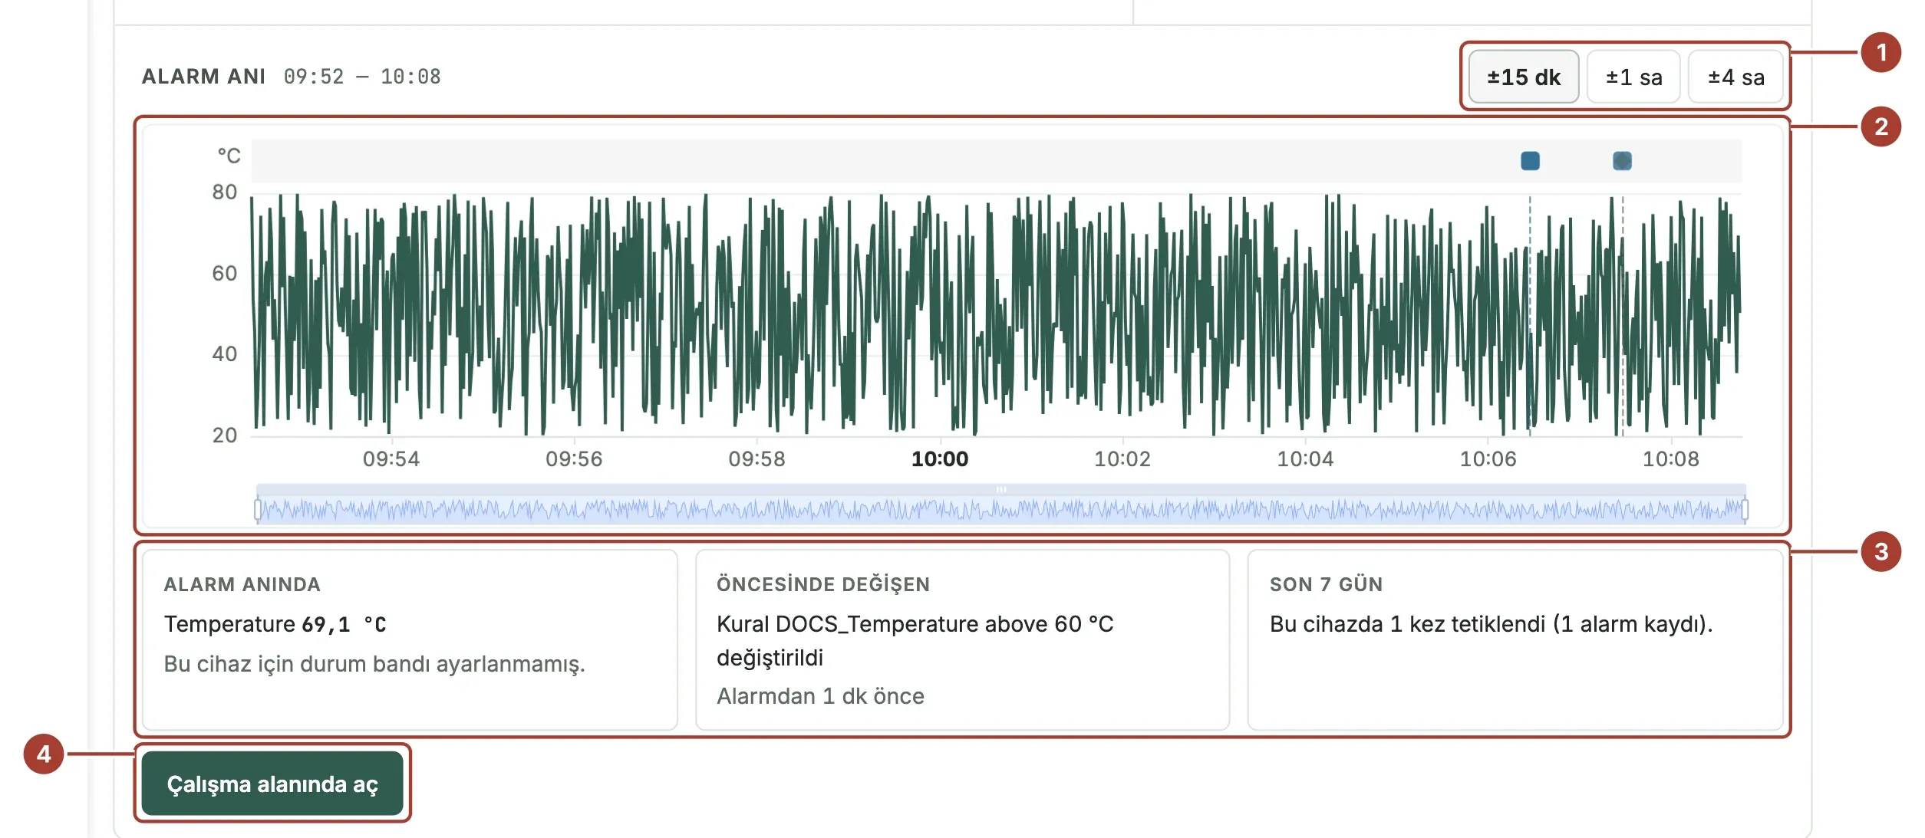Image resolution: width=1925 pixels, height=838 pixels.
Task: Grab the left handle of range slider
Action: click(258, 509)
